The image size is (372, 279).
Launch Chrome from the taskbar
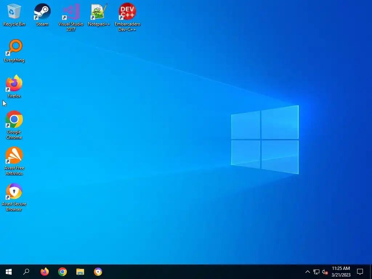(x=62, y=272)
